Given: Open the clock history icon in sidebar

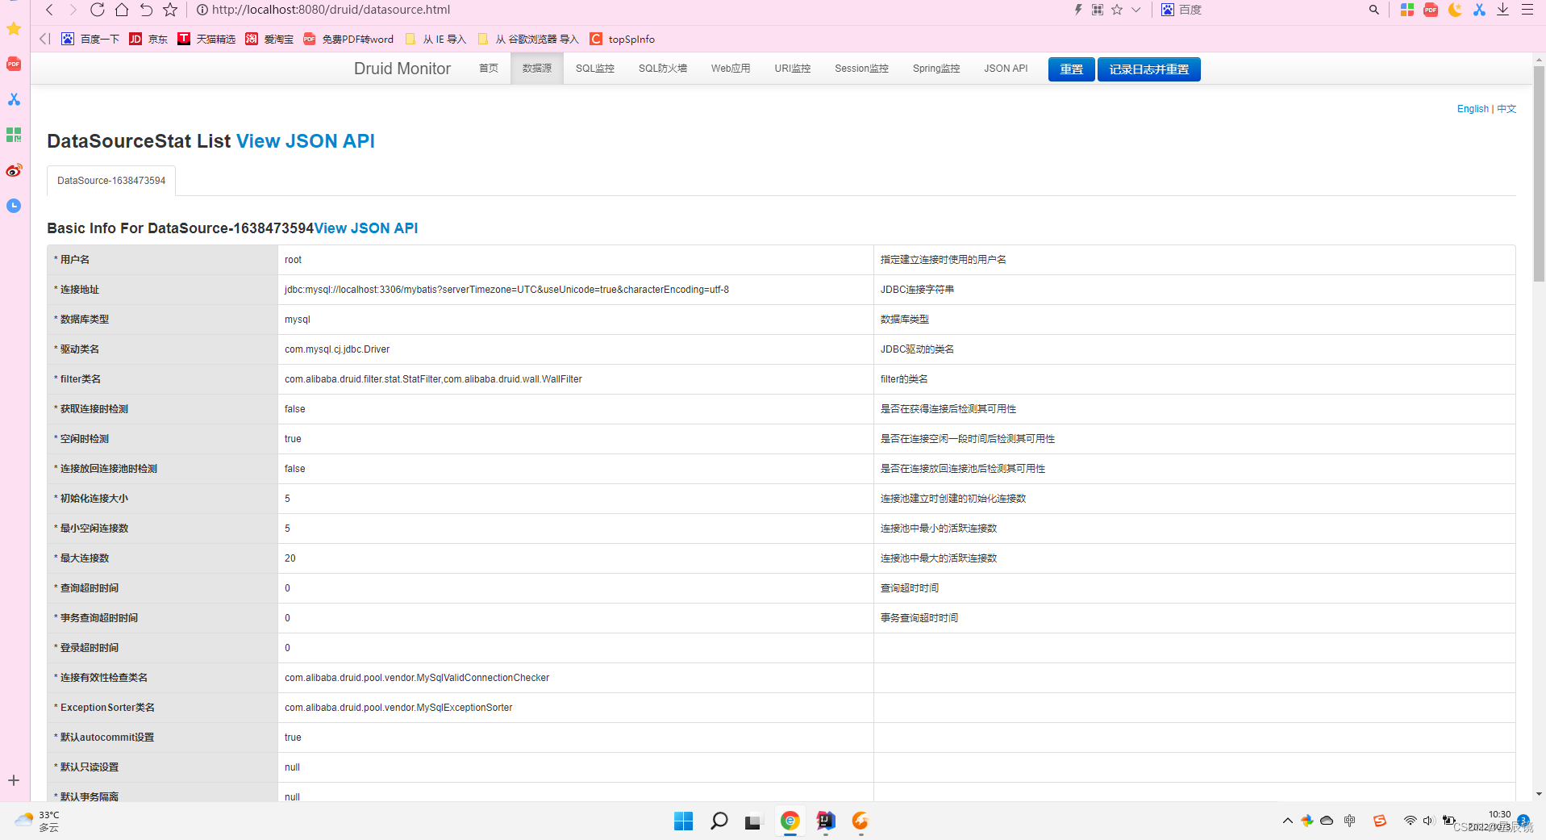Looking at the screenshot, I should click(x=13, y=206).
